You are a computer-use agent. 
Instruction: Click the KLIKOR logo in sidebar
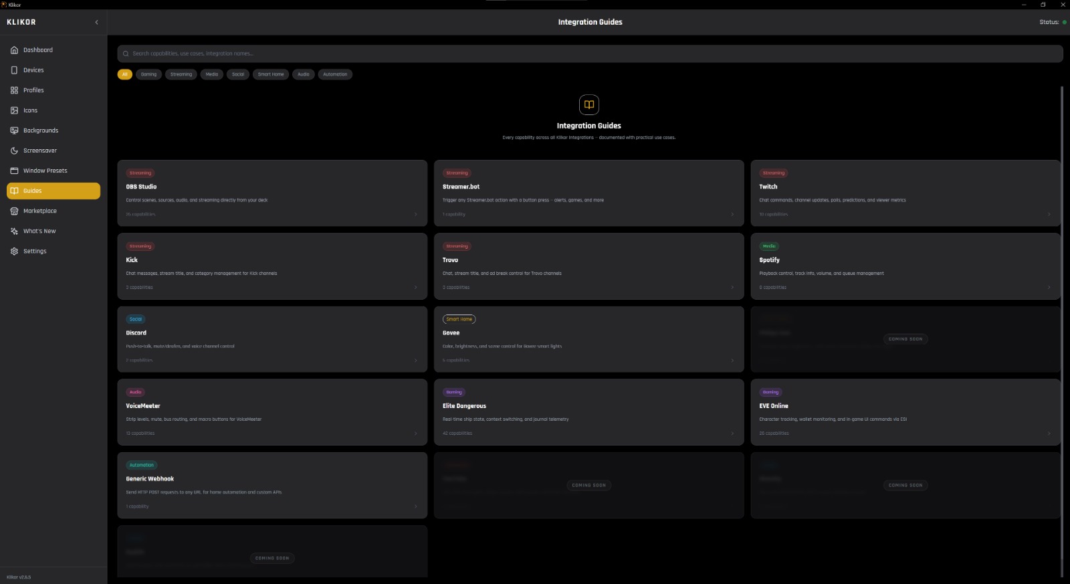pos(21,22)
